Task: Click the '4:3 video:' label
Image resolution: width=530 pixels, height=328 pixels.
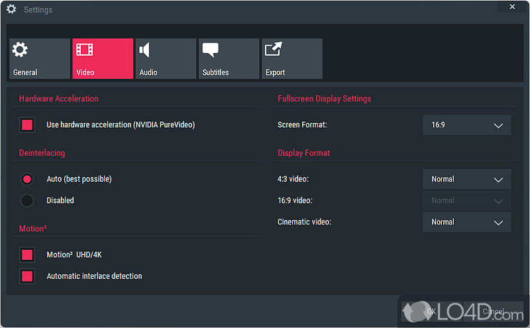Action: click(293, 179)
